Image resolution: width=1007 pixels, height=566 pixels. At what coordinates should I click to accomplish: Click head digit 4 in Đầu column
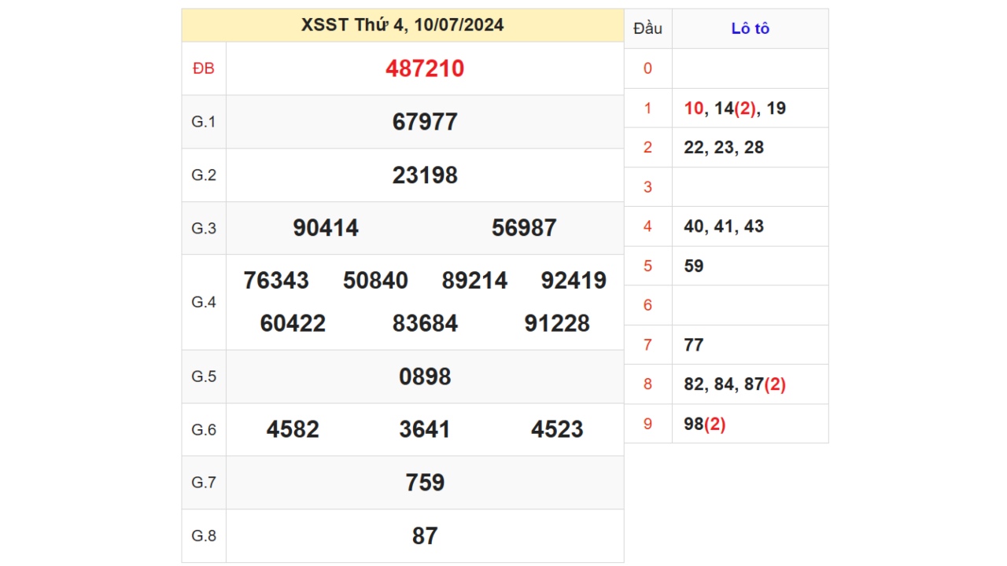(x=647, y=226)
